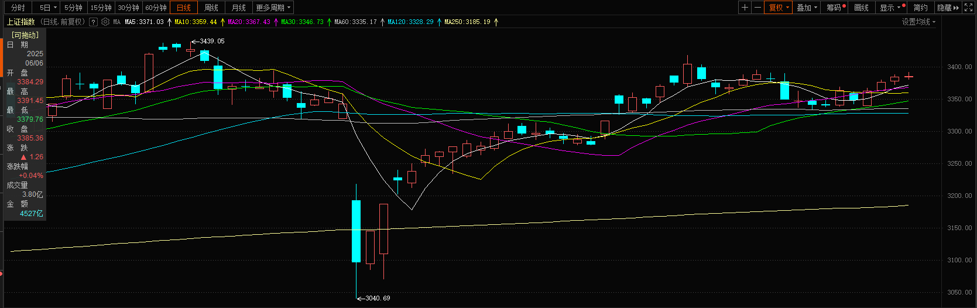977x308 pixels.
Task: Open the indicator settings gear icon
Action: [105, 22]
